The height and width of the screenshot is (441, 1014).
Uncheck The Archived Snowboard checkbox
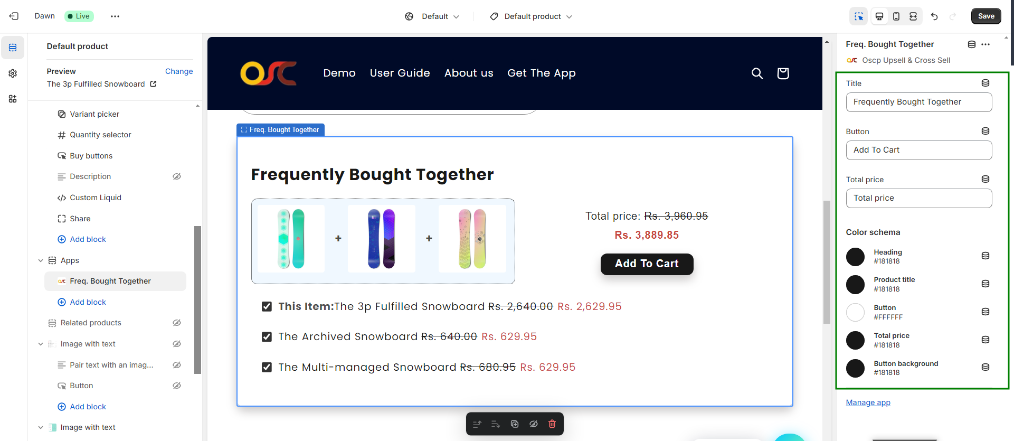point(267,337)
